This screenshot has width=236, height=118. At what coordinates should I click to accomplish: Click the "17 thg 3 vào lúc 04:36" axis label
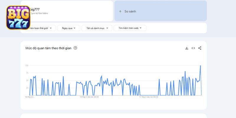point(149,96)
